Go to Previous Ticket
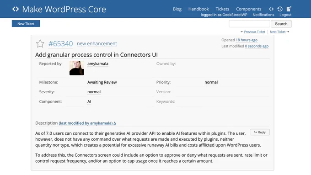This screenshot has width=311, height=175. tap(254, 32)
